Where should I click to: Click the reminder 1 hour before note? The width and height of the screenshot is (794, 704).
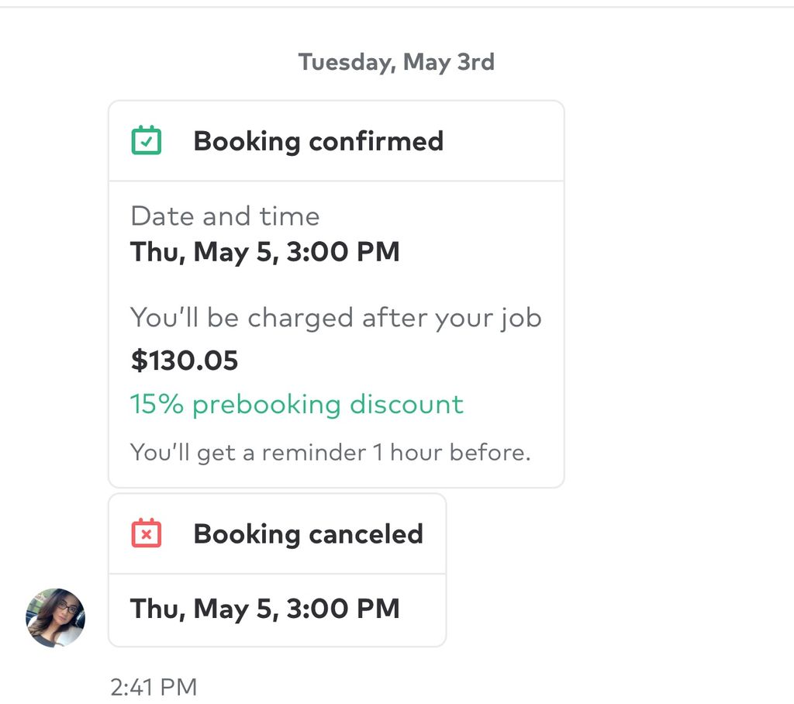[x=330, y=452]
